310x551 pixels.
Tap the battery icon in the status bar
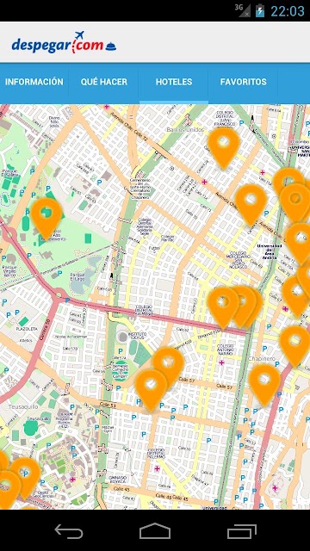coord(260,10)
